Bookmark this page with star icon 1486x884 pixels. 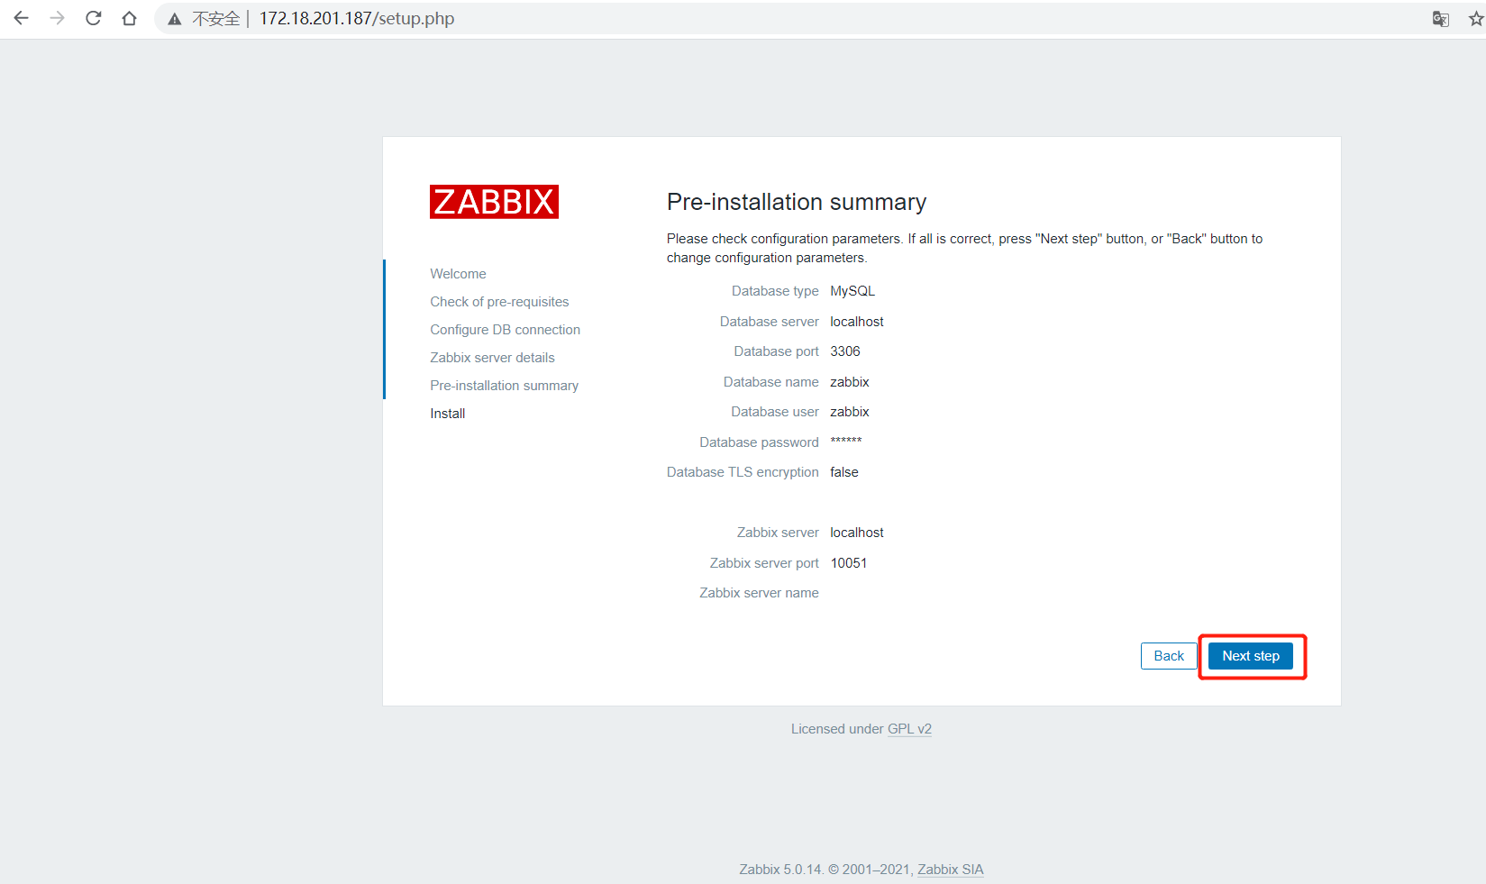(1476, 19)
